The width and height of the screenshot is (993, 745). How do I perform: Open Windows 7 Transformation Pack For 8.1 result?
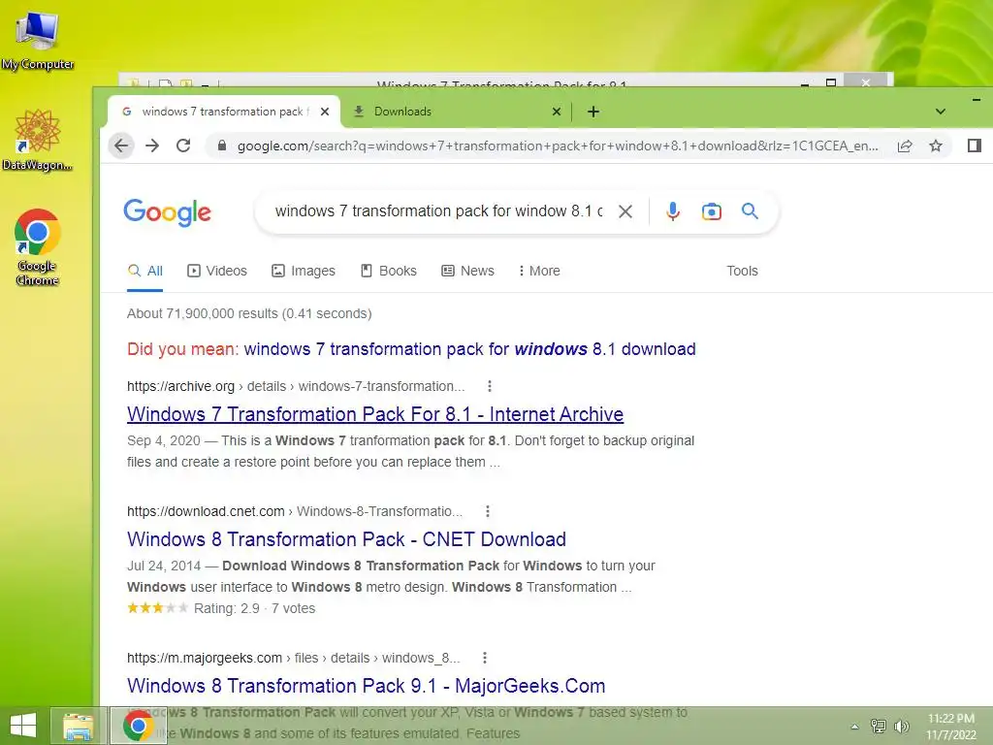point(375,414)
